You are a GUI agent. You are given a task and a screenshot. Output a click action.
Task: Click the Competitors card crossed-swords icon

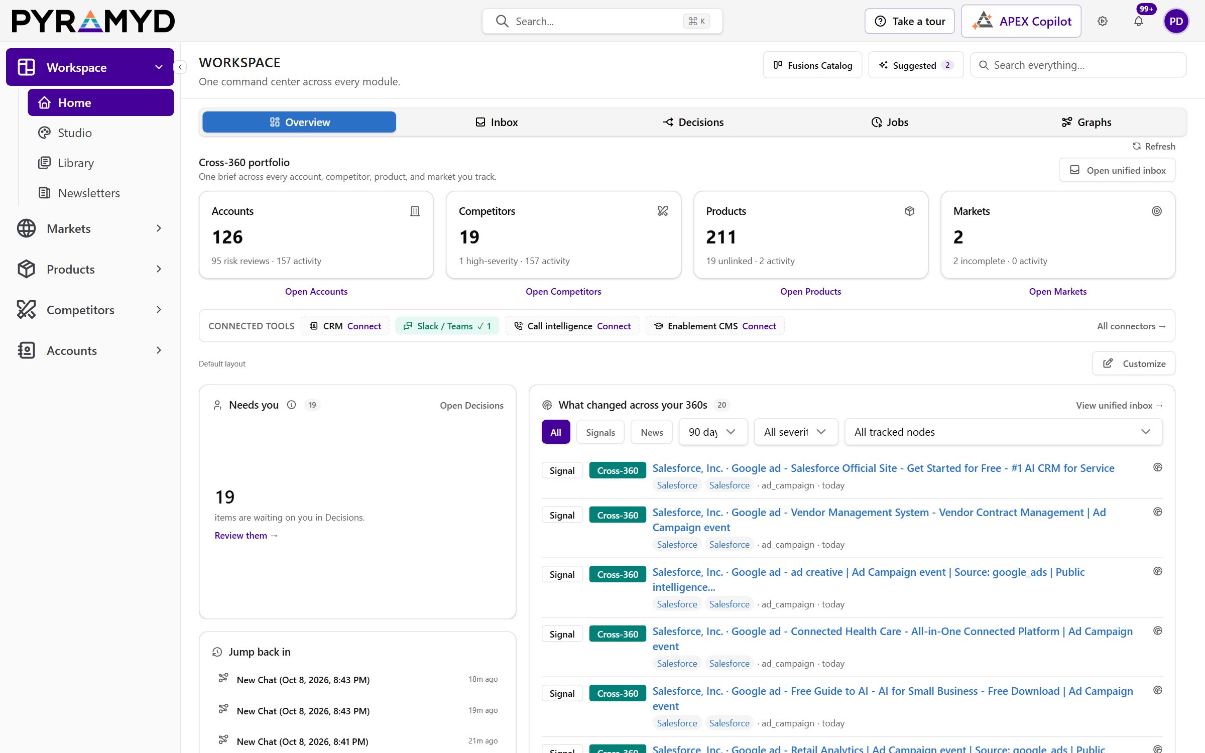[x=663, y=211]
